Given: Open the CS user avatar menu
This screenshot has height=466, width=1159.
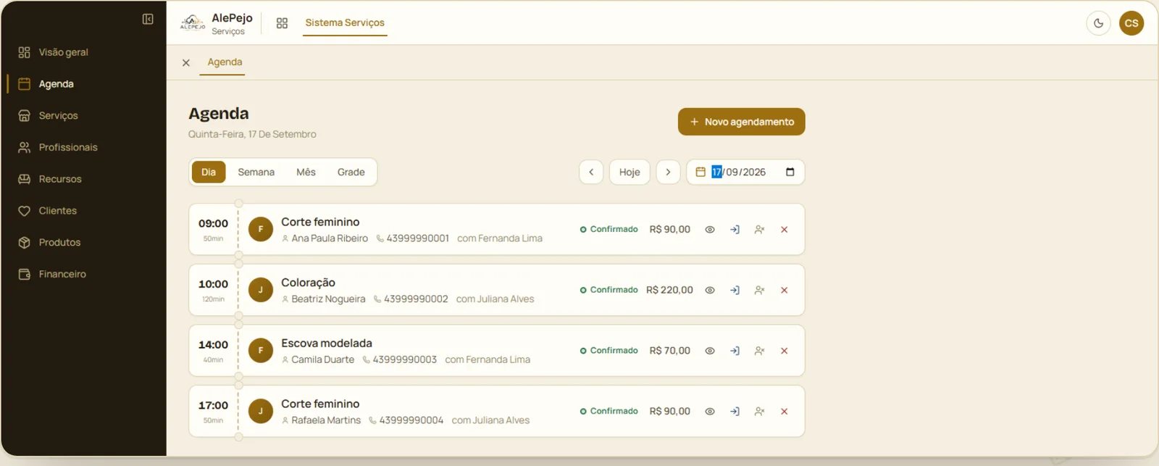Looking at the screenshot, I should 1131,23.
